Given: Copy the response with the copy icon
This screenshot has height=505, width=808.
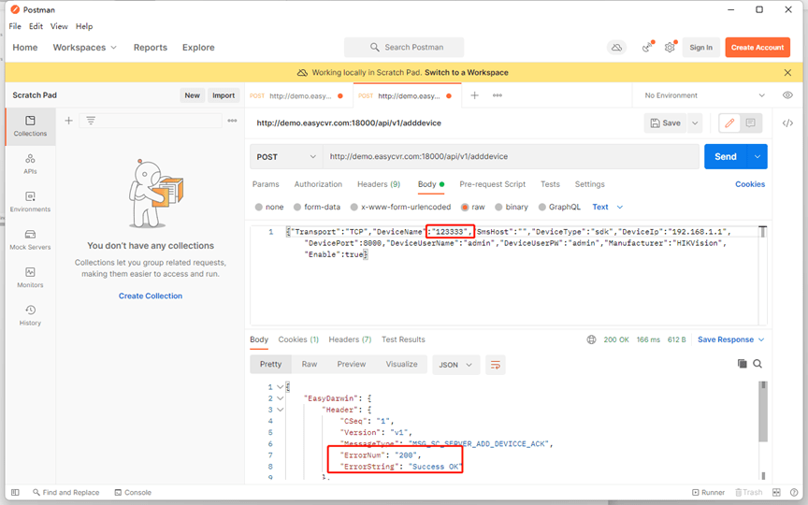Looking at the screenshot, I should [x=742, y=364].
